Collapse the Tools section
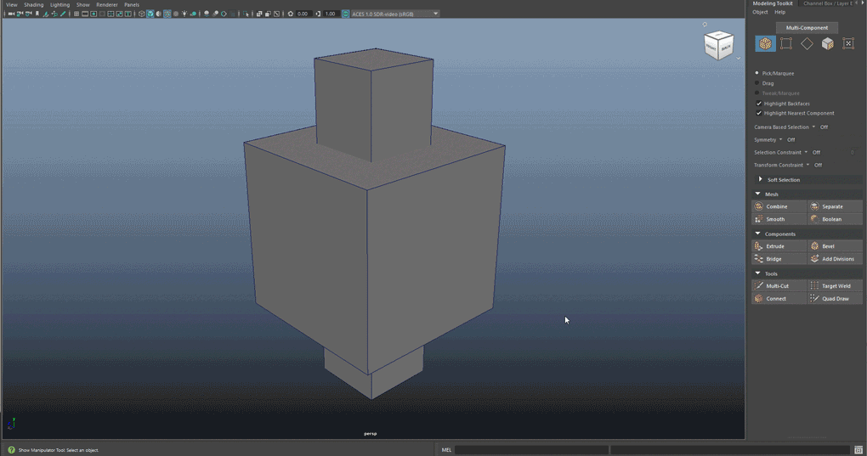867x456 pixels. [x=758, y=273]
